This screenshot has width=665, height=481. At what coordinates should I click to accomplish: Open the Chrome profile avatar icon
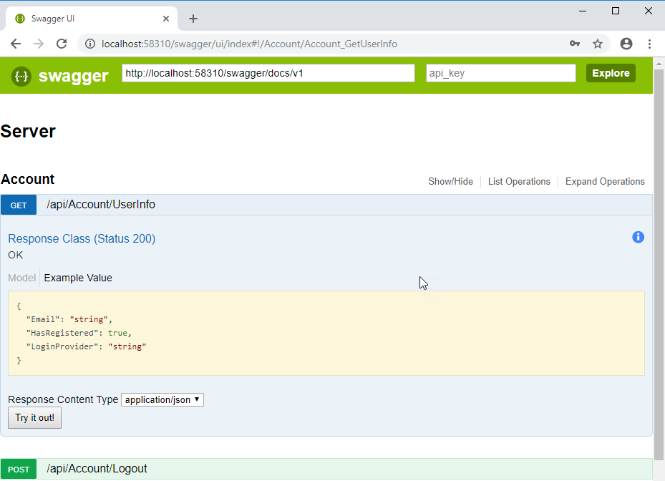pyautogui.click(x=626, y=44)
